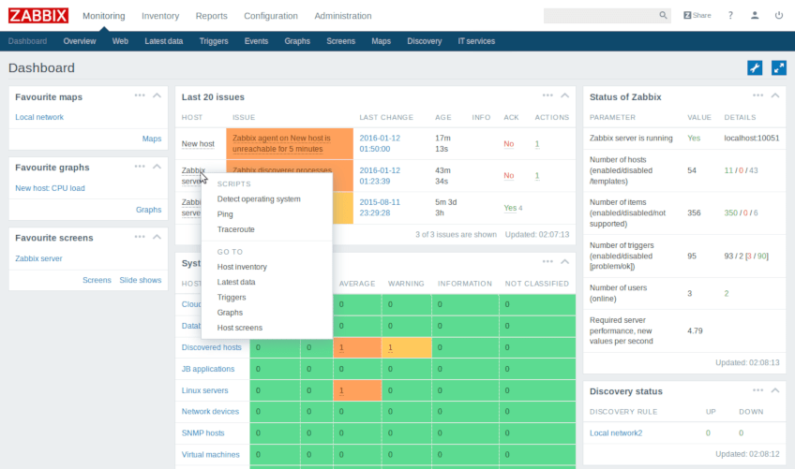Switch to the Screens submenu
Image resolution: width=795 pixels, height=469 pixels.
(340, 41)
